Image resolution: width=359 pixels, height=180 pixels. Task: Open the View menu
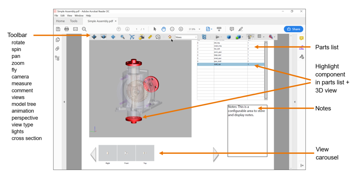(x=70, y=15)
